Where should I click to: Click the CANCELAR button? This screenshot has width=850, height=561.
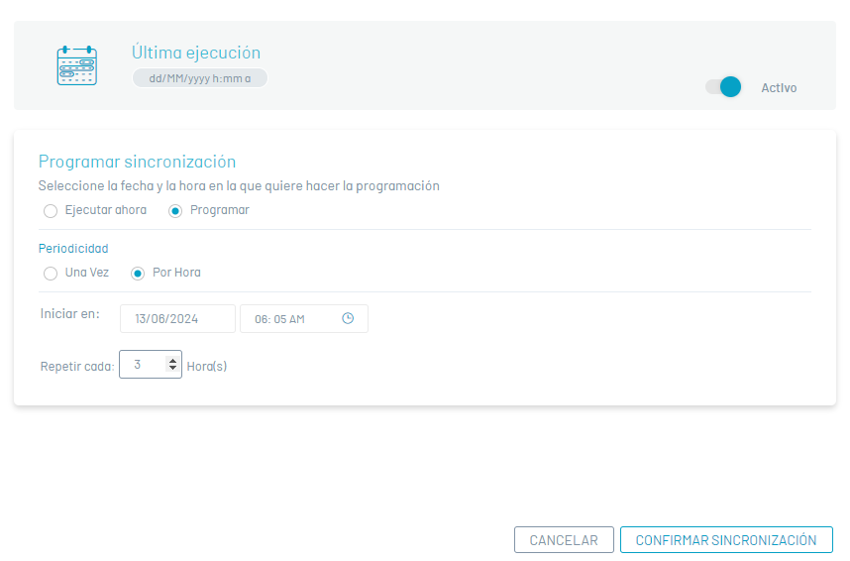pyautogui.click(x=564, y=540)
